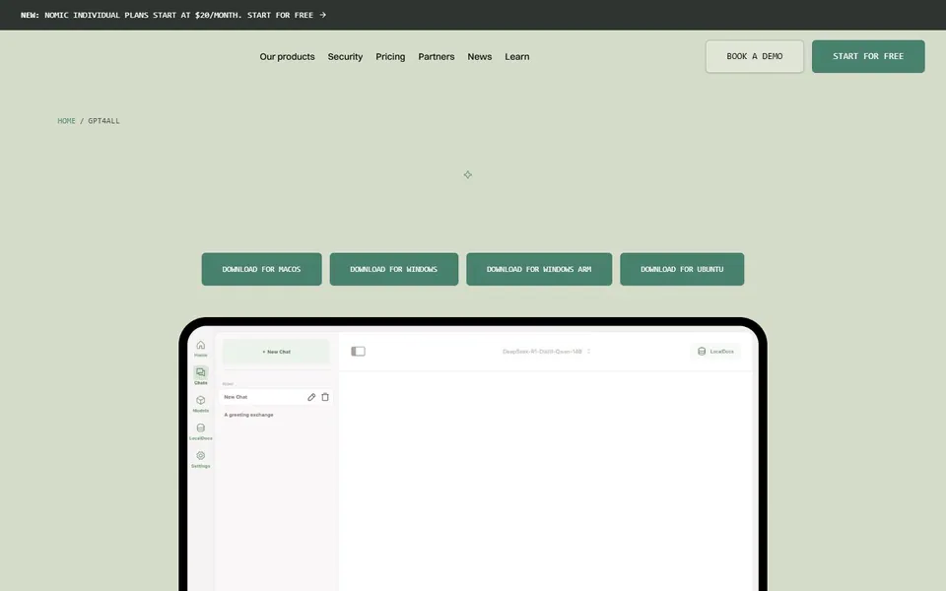Toggle the chat sidebar panel icon
946x591 pixels.
point(359,351)
